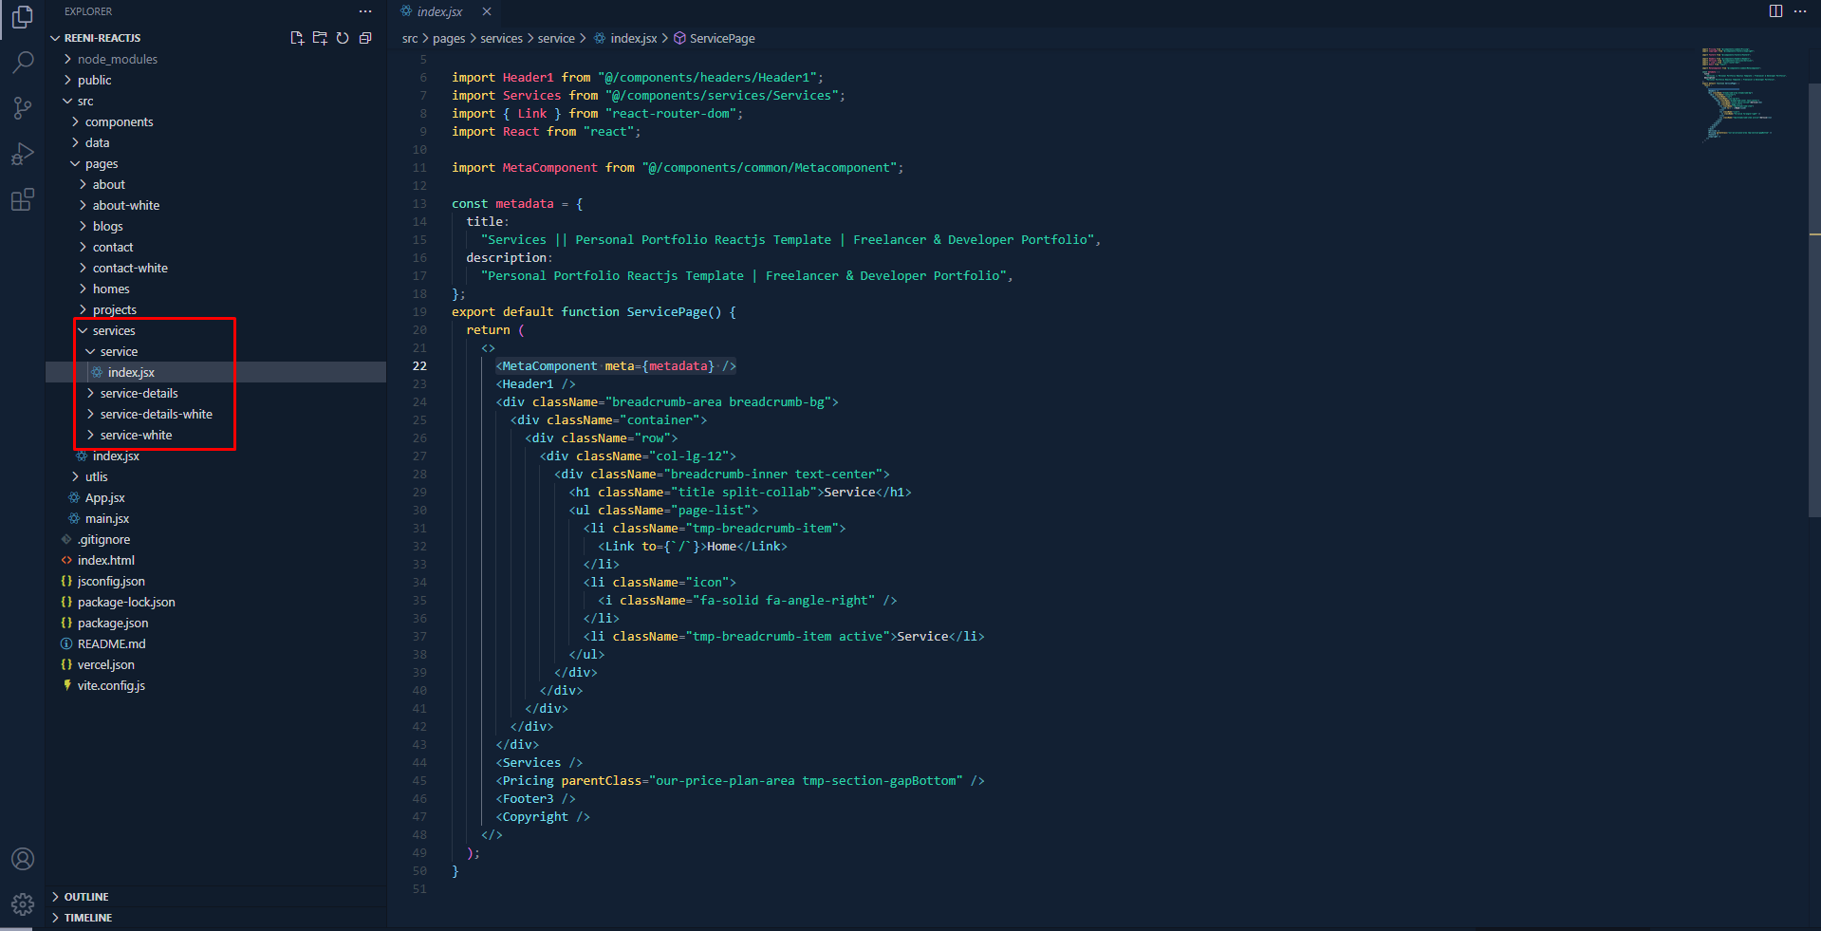
Task: Refresh the Explorer file tree
Action: (343, 38)
